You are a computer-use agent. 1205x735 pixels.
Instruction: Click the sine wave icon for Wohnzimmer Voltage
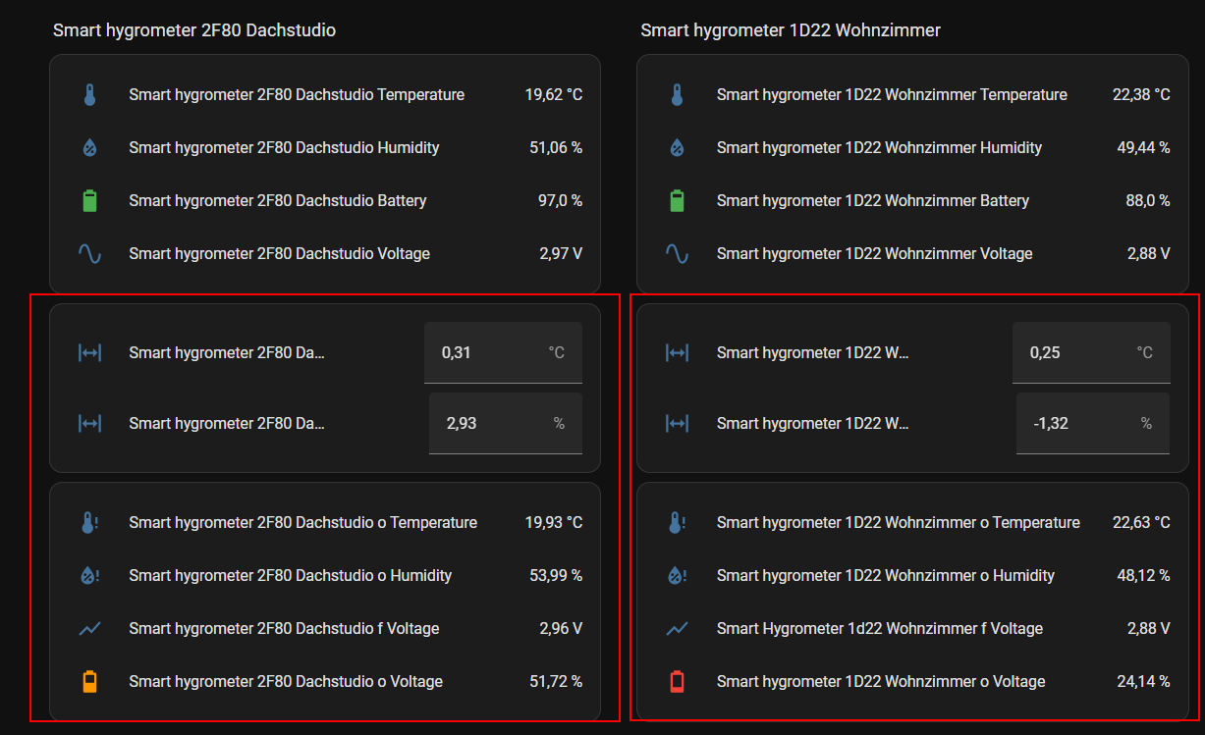[677, 254]
